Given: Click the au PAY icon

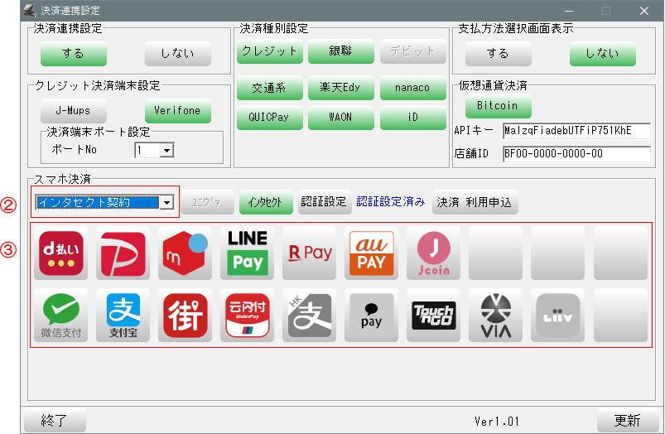Looking at the screenshot, I should tap(372, 253).
